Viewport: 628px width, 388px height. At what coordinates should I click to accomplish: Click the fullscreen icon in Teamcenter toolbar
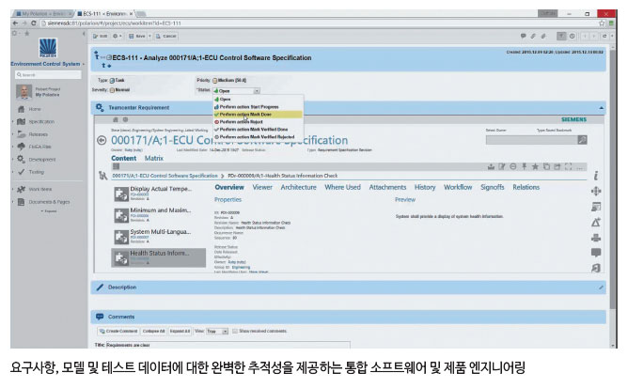[x=569, y=166]
